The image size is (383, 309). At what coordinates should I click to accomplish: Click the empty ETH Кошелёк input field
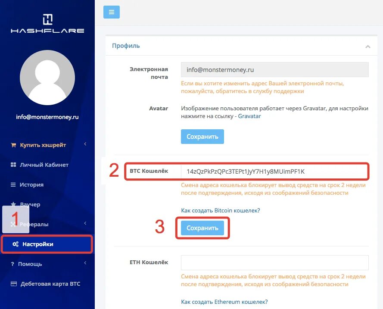pos(274,262)
